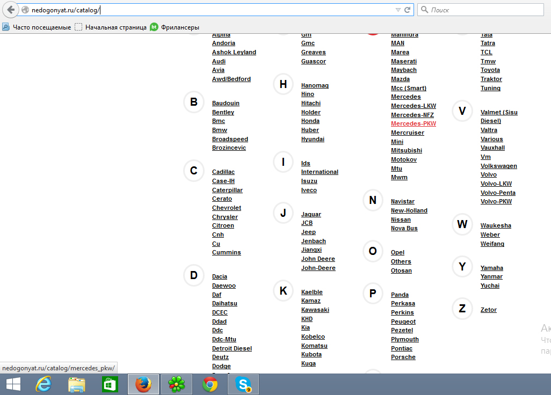Open Skype from the taskbar
Screen dimensions: 551x395
click(243, 384)
